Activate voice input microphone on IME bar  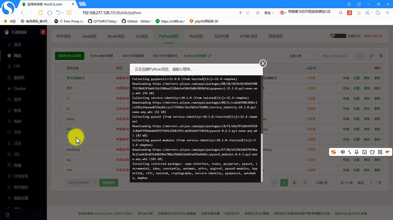pos(357,152)
